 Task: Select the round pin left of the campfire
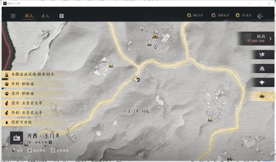[142, 28]
